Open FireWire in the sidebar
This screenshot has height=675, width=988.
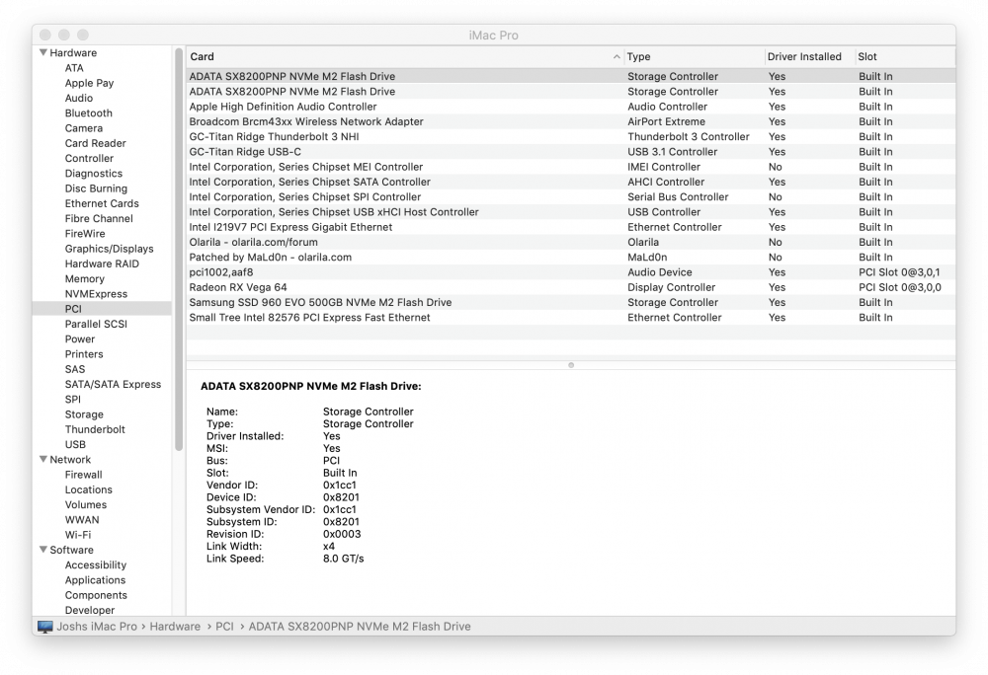85,234
